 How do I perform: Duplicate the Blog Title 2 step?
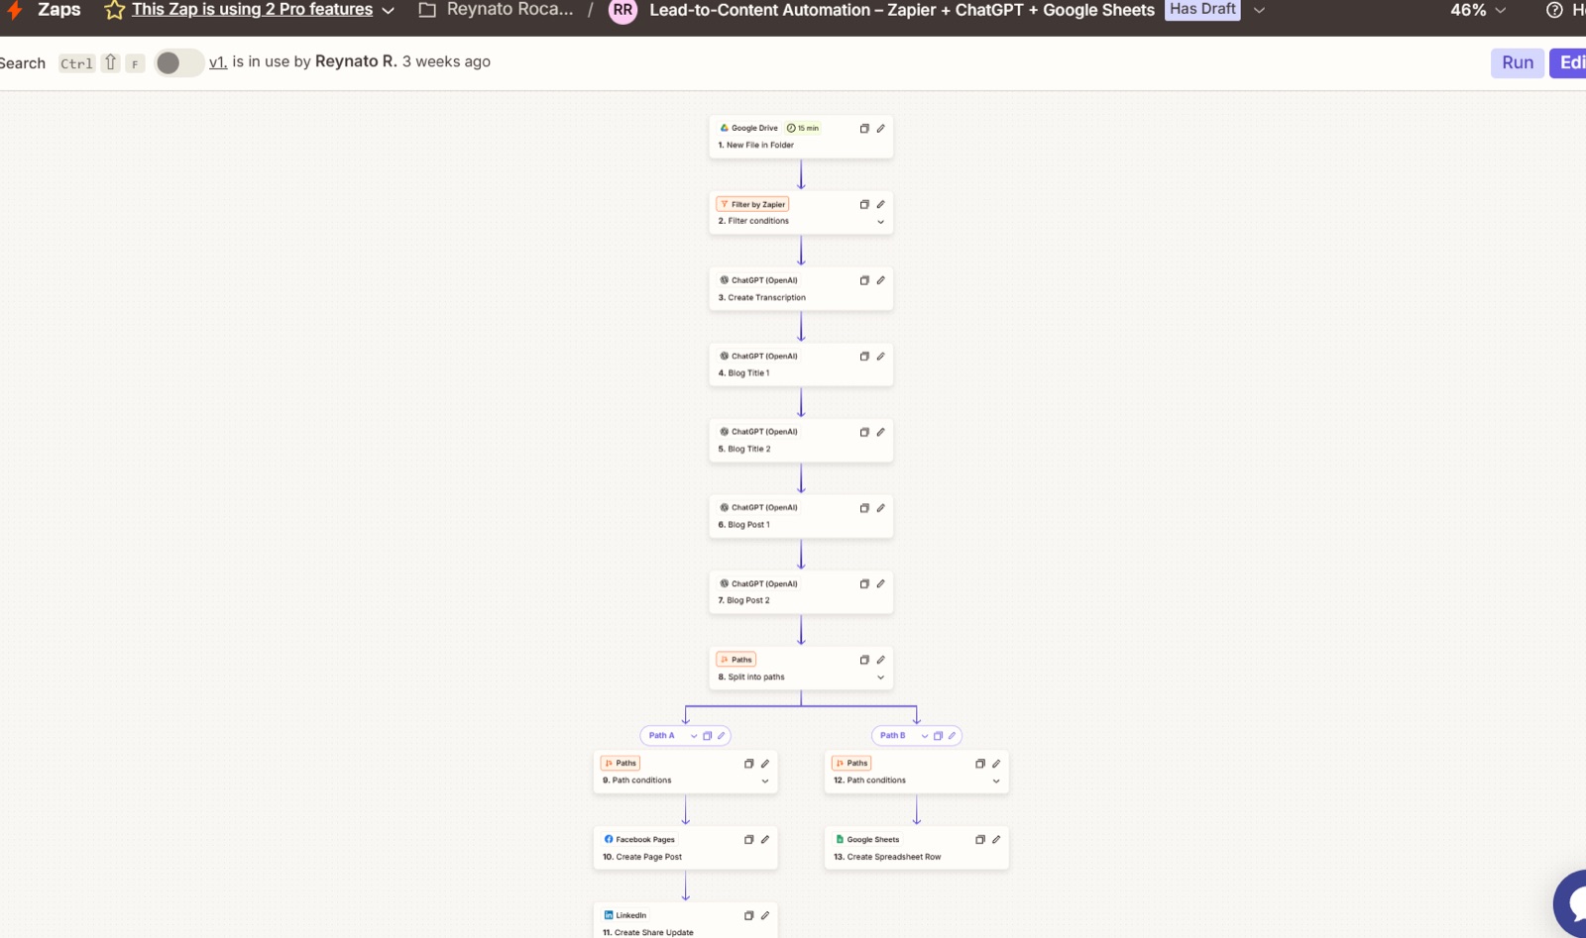point(864,432)
